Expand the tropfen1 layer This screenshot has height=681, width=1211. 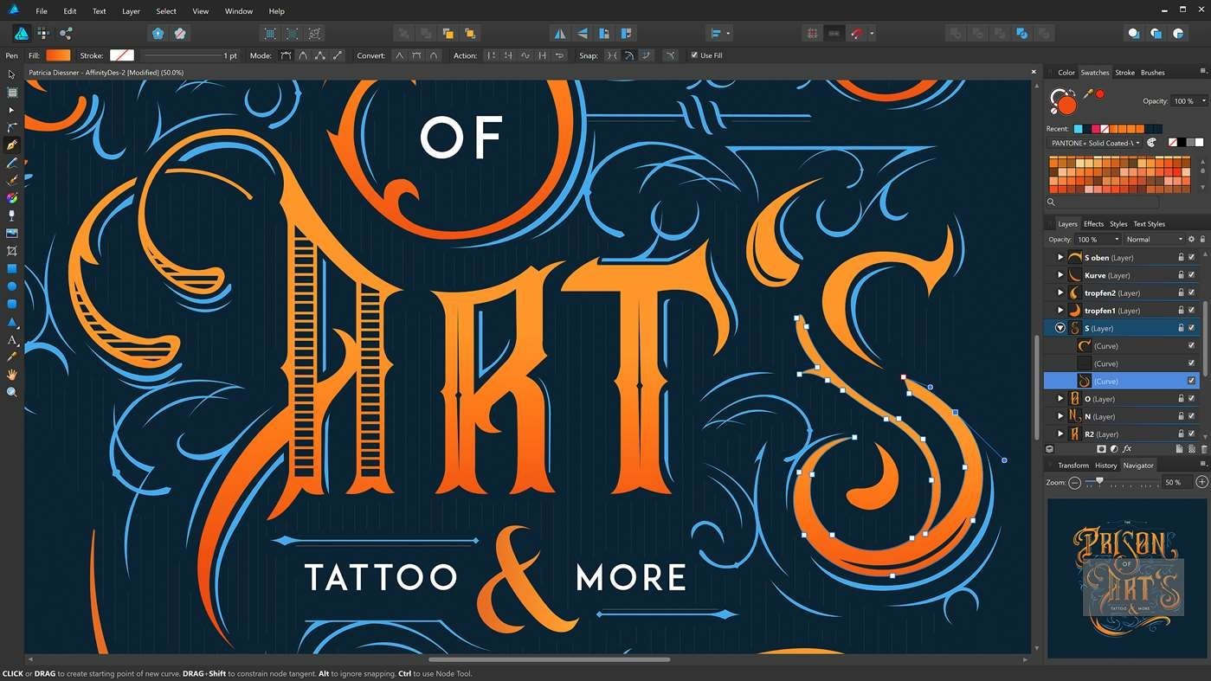point(1060,311)
